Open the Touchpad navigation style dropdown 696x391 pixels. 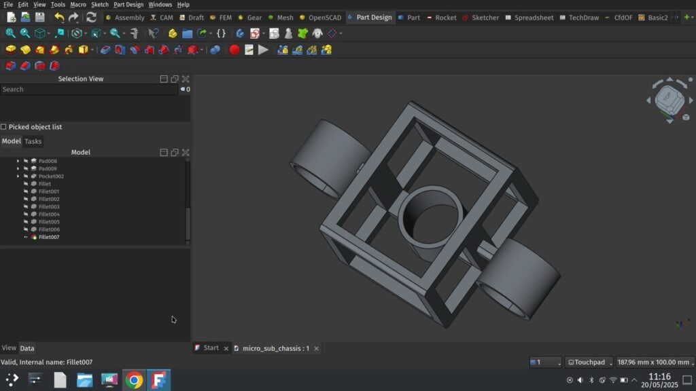point(589,362)
